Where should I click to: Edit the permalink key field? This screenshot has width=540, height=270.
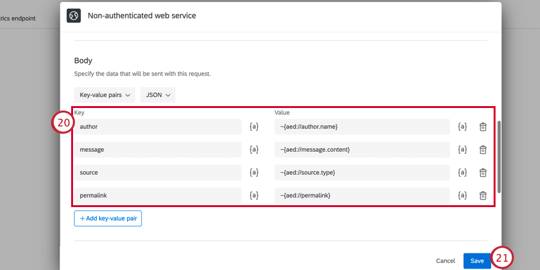[x=158, y=196]
